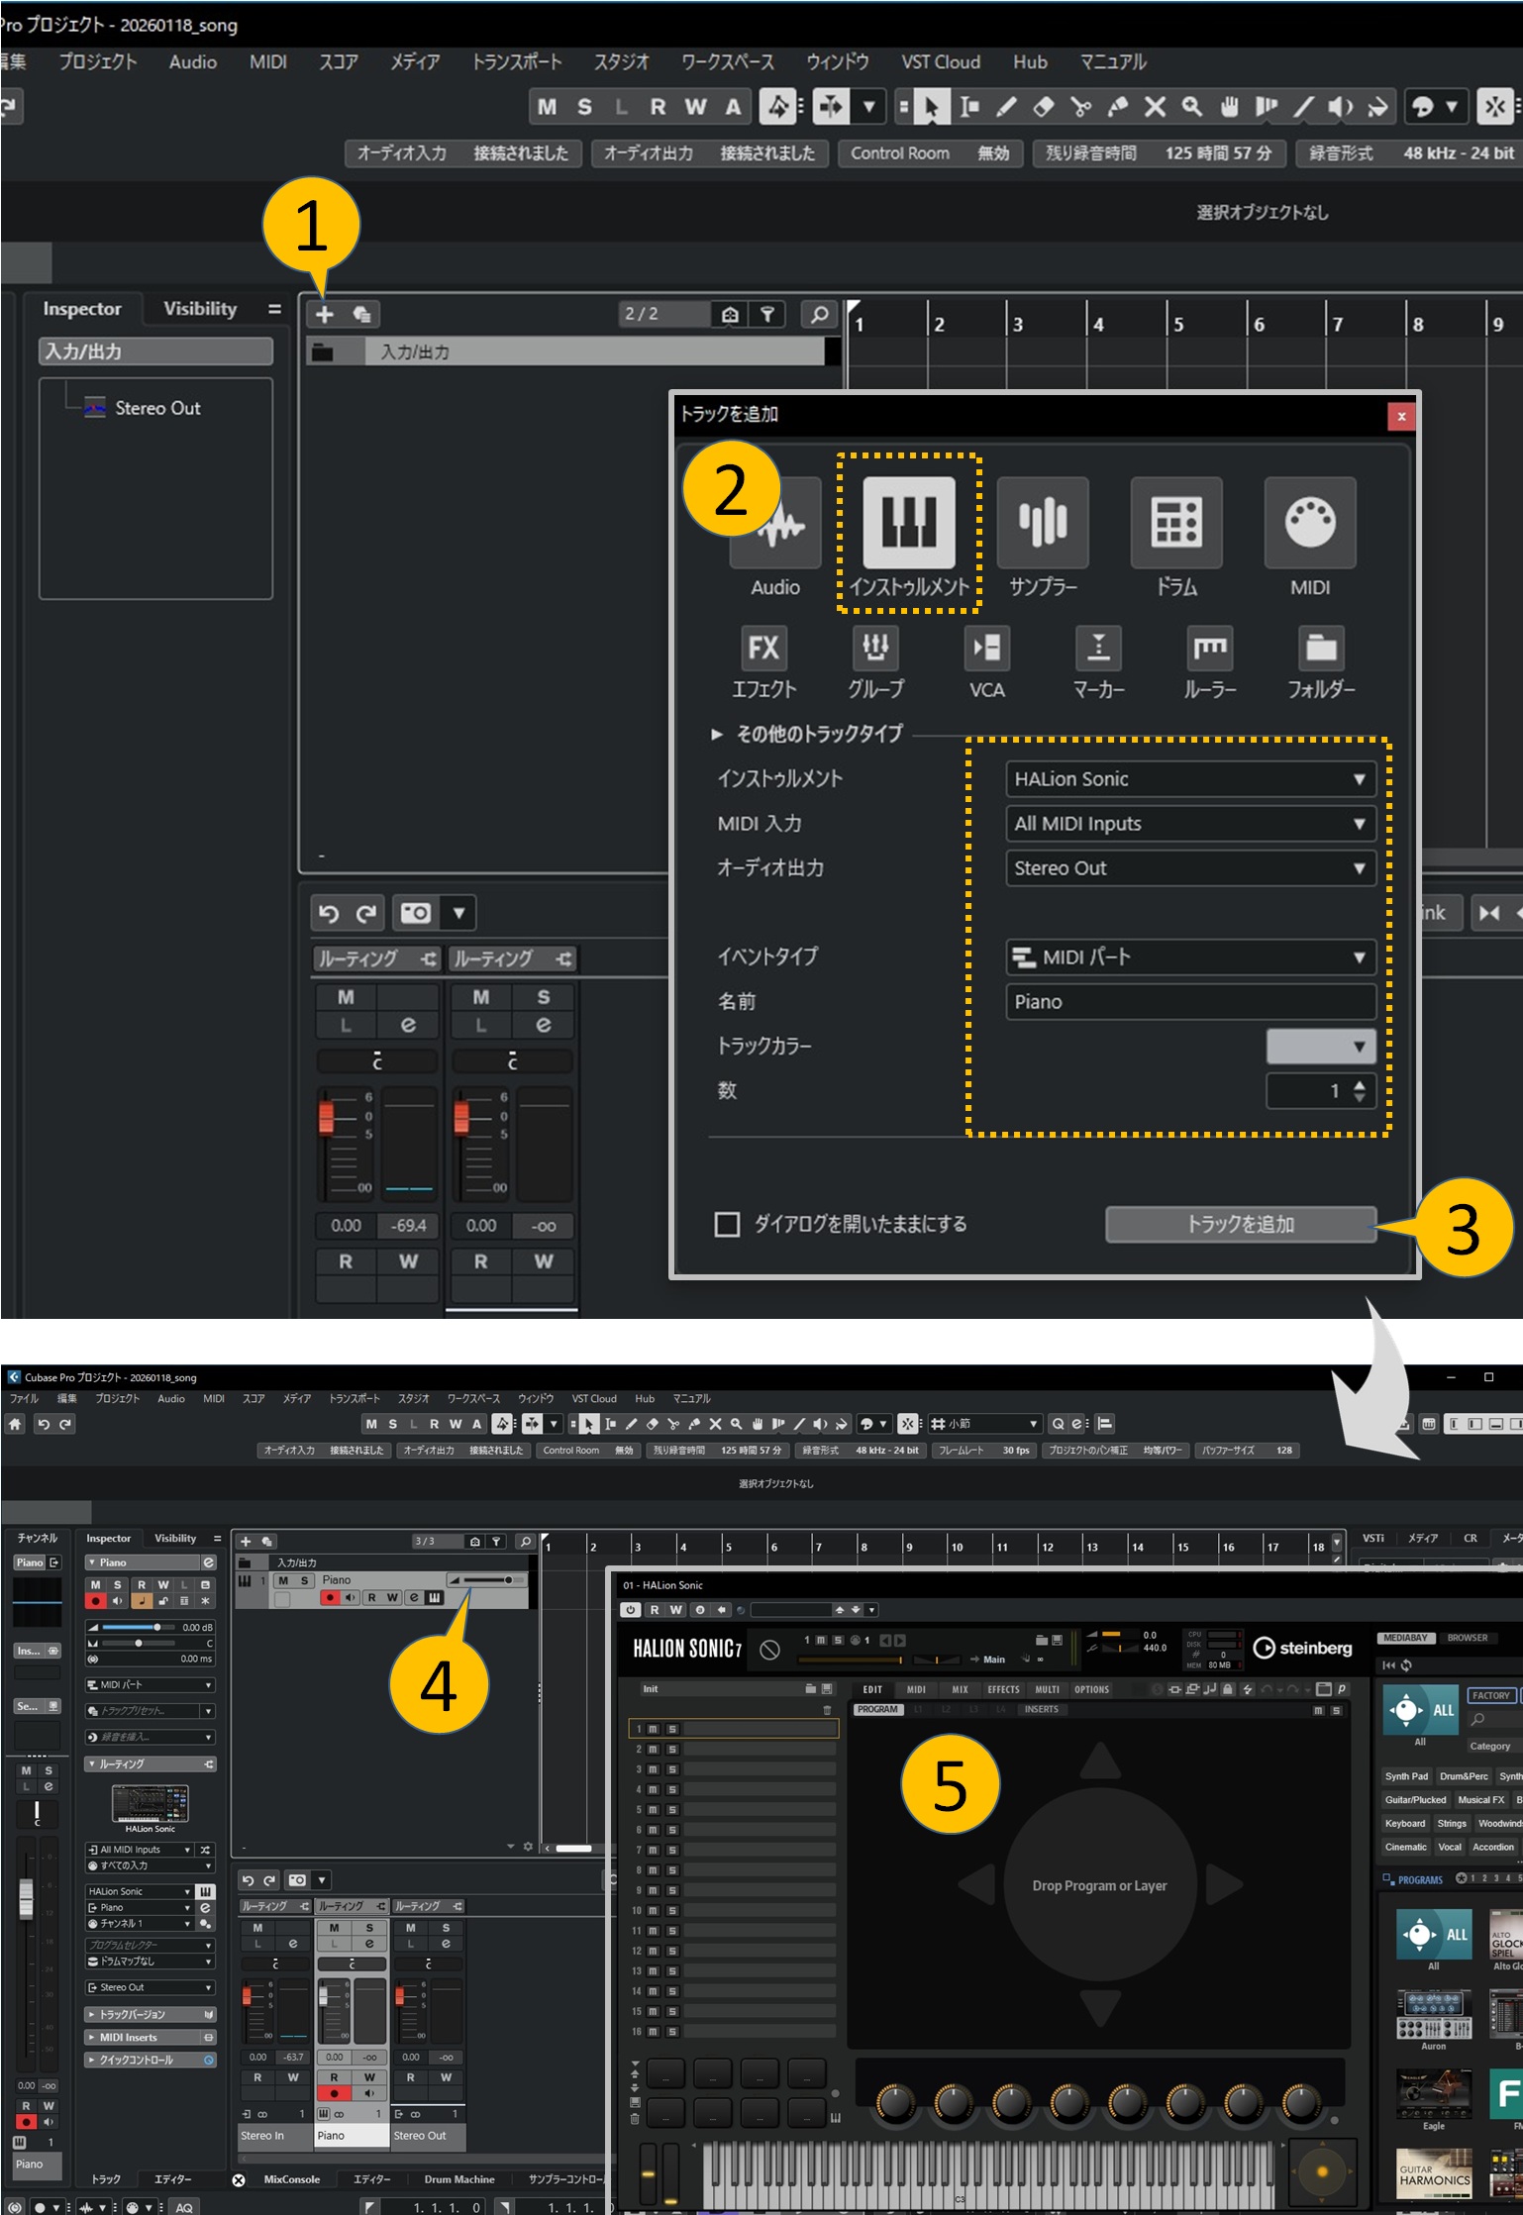This screenshot has width=1523, height=2215.
Task: Select the Eraser tool in toolbar
Action: click(x=1043, y=107)
